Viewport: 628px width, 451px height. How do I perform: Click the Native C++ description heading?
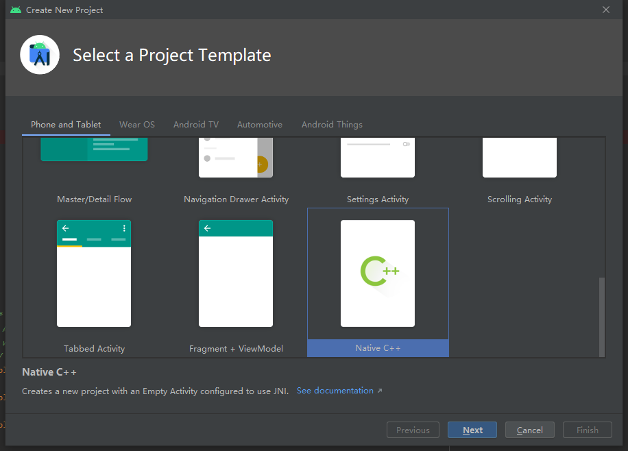point(49,372)
